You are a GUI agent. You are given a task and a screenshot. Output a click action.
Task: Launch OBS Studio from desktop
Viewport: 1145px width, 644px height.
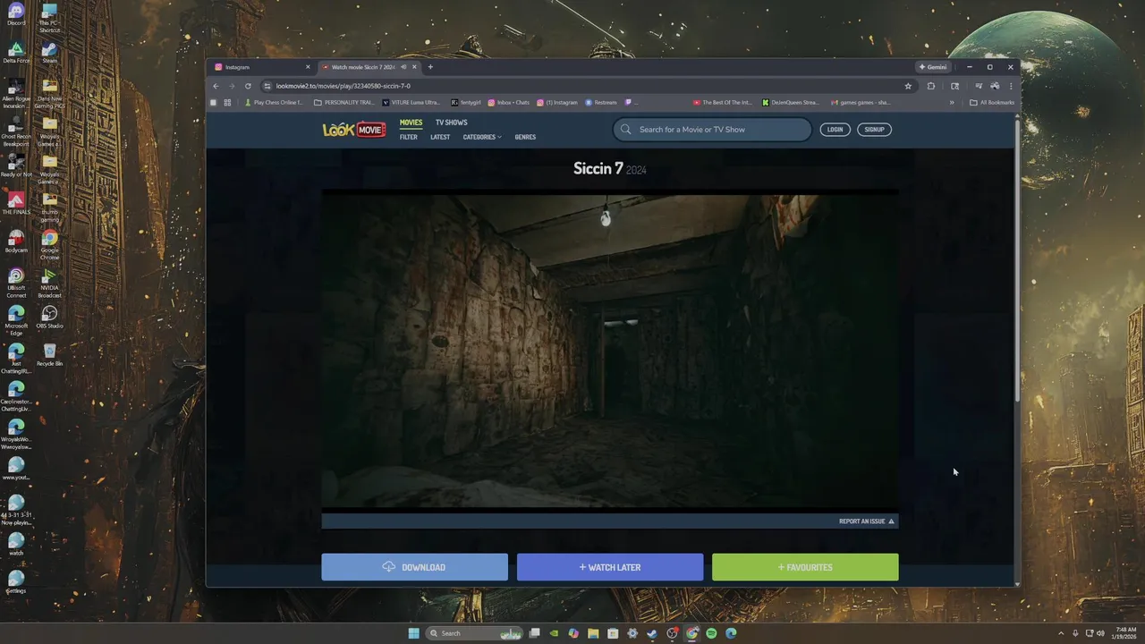tap(49, 317)
